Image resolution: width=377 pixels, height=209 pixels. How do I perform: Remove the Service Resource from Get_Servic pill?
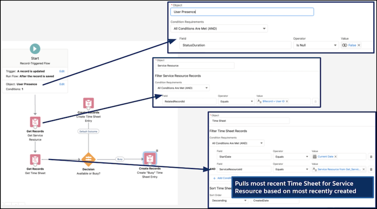(363, 169)
